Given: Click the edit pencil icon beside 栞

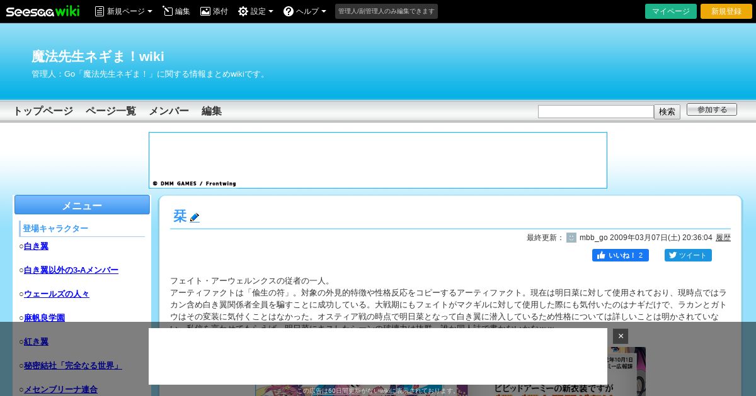Looking at the screenshot, I should (x=195, y=217).
